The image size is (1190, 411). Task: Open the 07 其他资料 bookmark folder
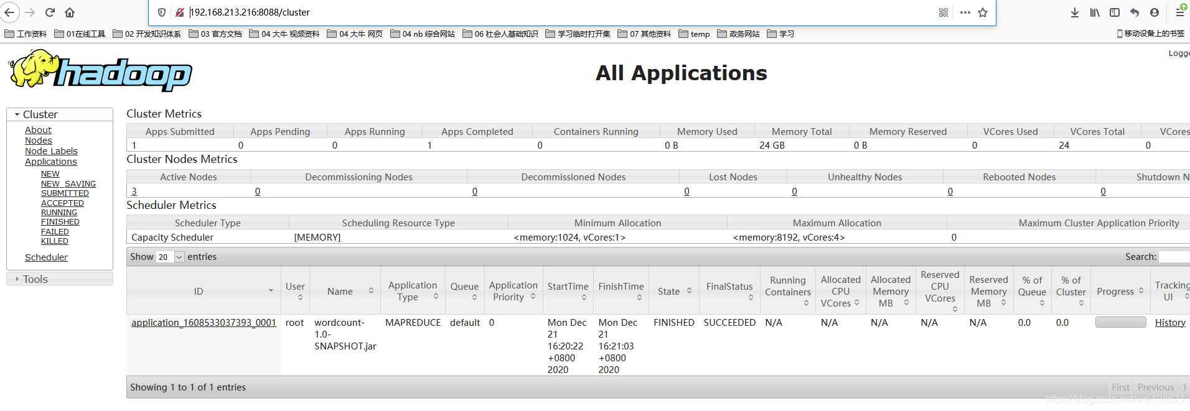pos(644,34)
